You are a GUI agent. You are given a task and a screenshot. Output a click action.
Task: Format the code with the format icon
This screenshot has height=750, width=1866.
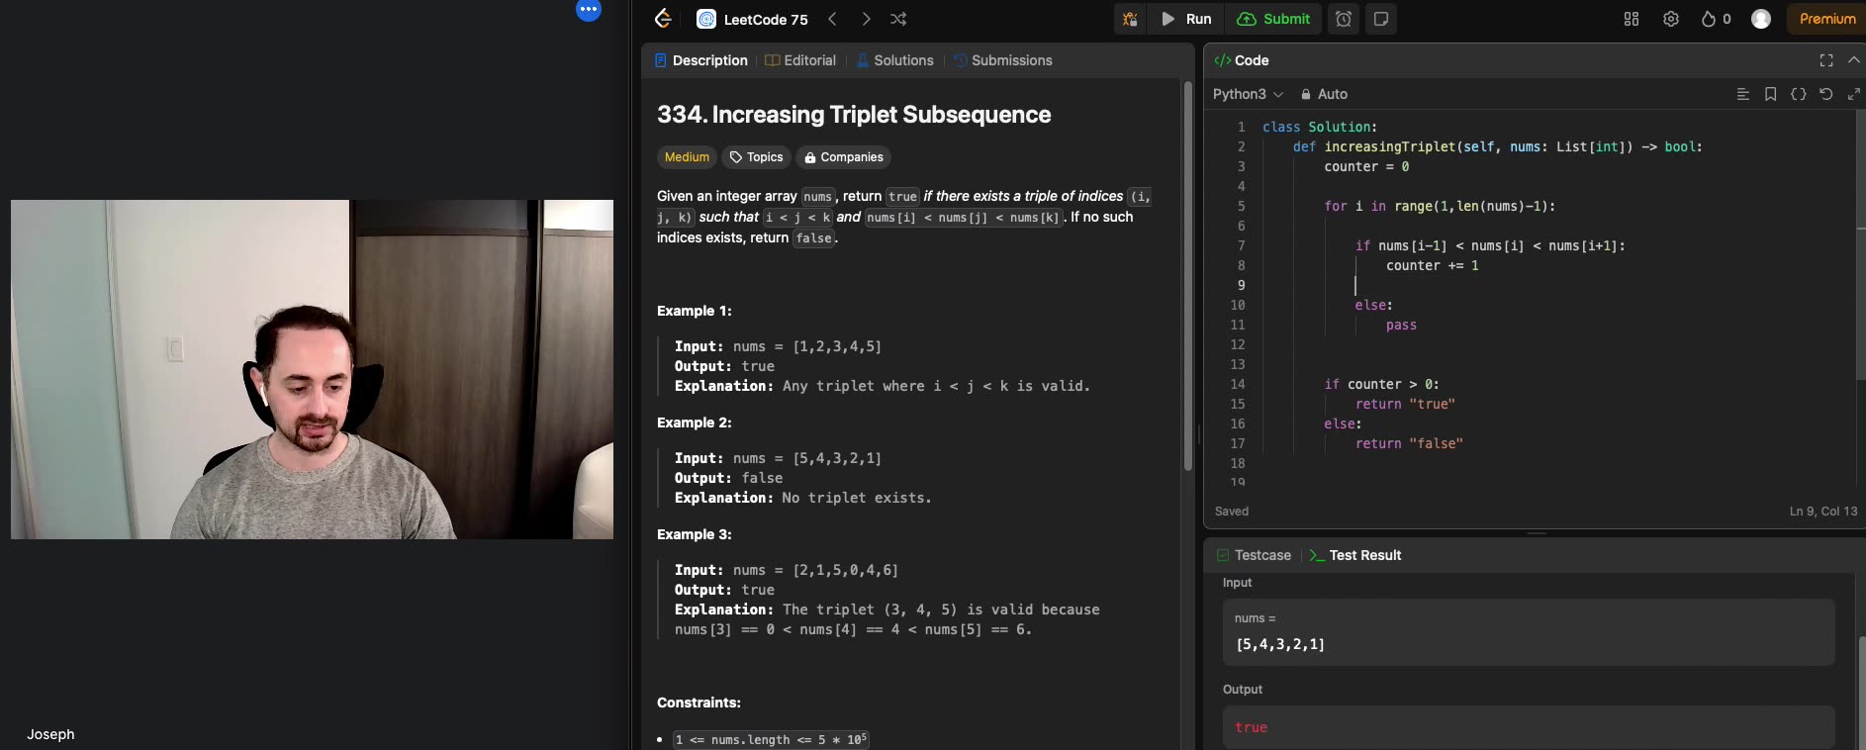[1743, 94]
